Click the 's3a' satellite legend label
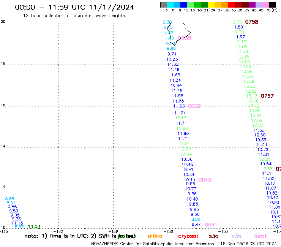Screen dimensions: 281x247 coord(213,236)
